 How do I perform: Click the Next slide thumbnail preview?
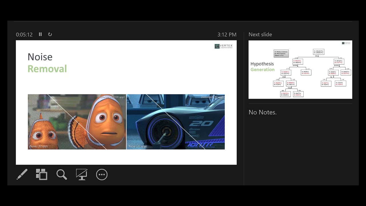[x=300, y=70]
